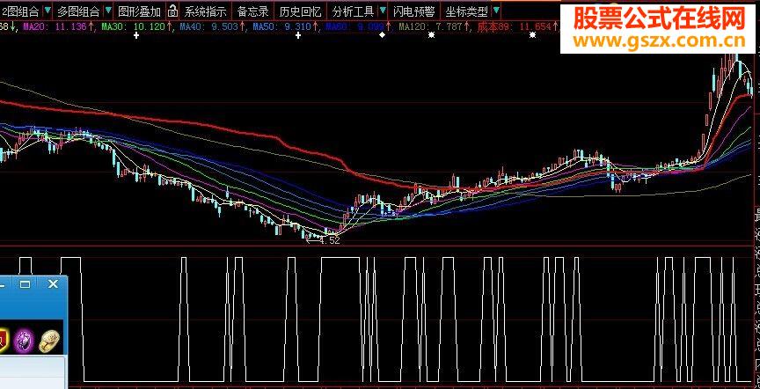Screen dimensions: 760x389
Task: Open the 备忘录 memo
Action: click(x=253, y=11)
